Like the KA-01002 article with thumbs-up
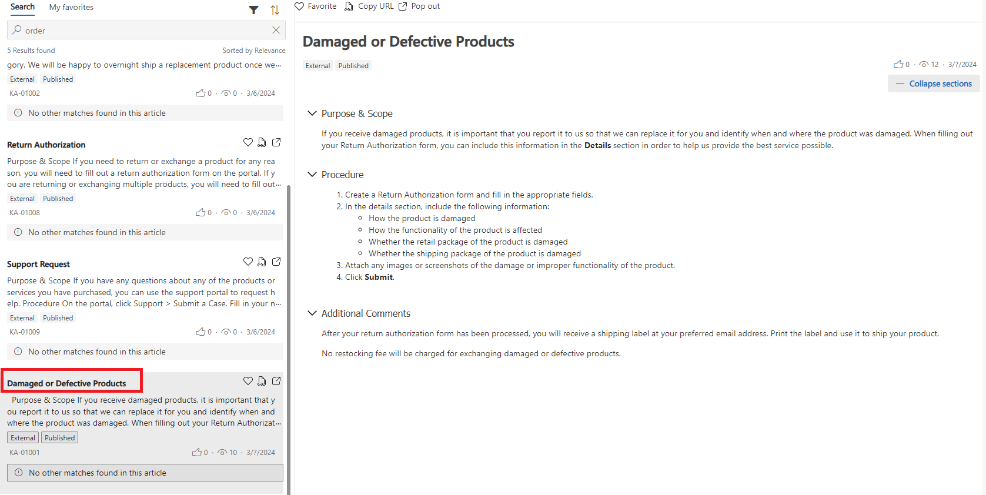 [x=200, y=93]
